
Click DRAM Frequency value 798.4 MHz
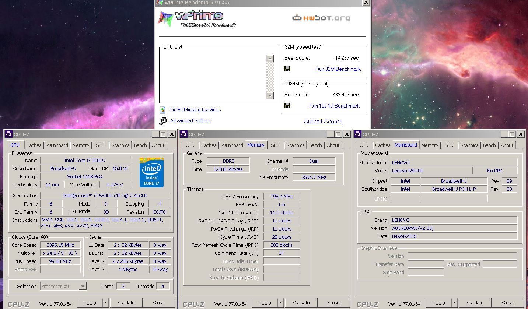click(282, 196)
